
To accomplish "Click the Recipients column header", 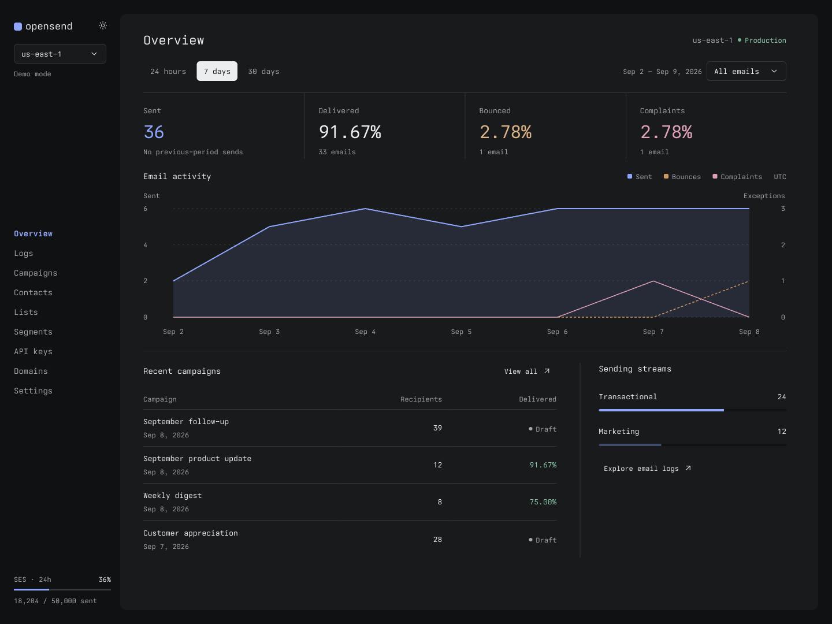I will pyautogui.click(x=421, y=399).
